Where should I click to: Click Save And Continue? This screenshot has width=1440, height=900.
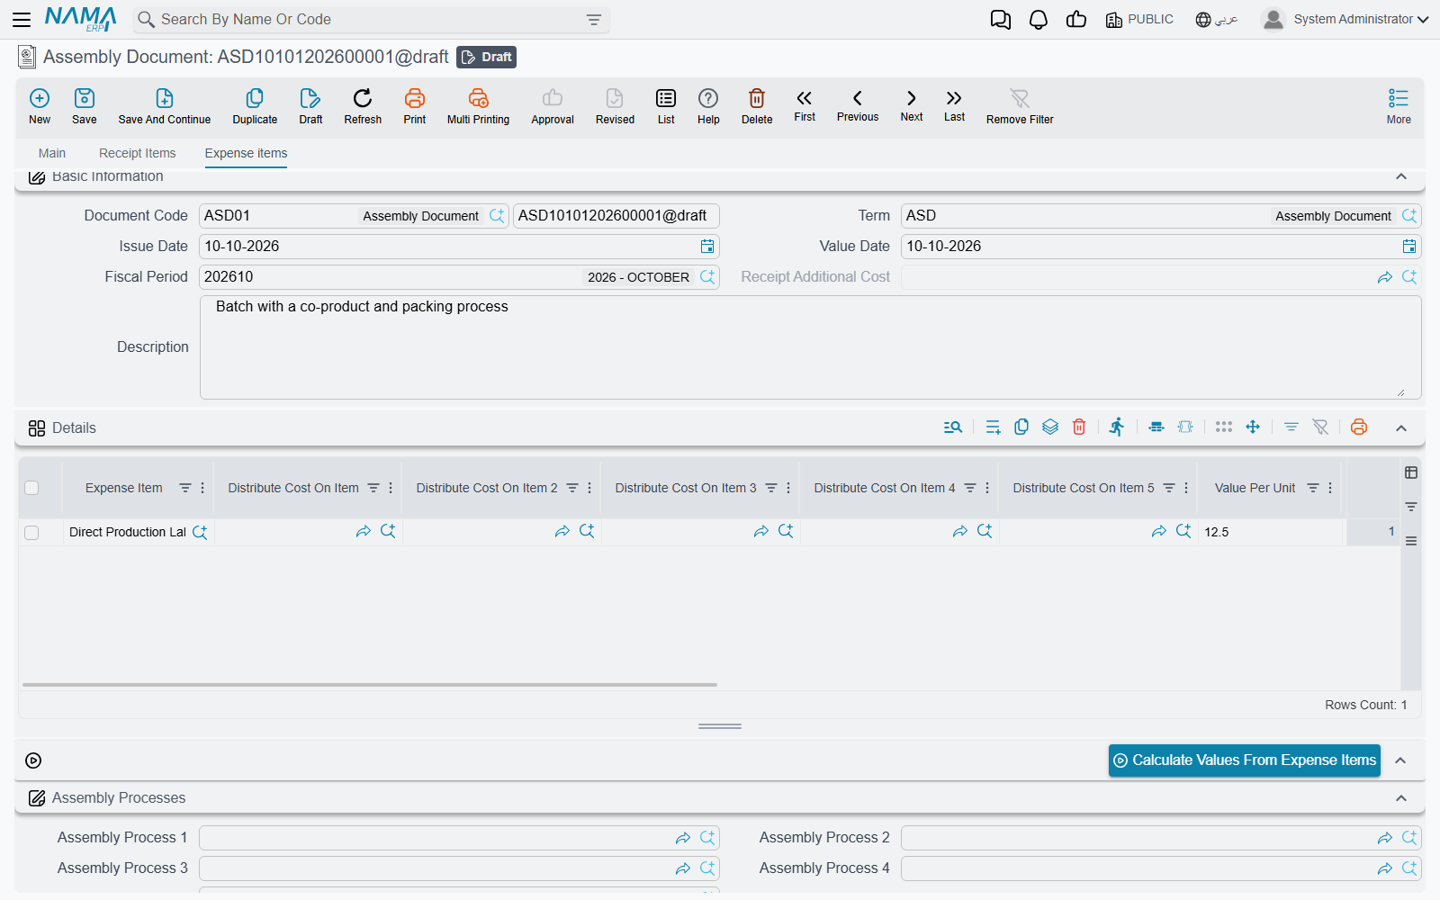tap(165, 106)
